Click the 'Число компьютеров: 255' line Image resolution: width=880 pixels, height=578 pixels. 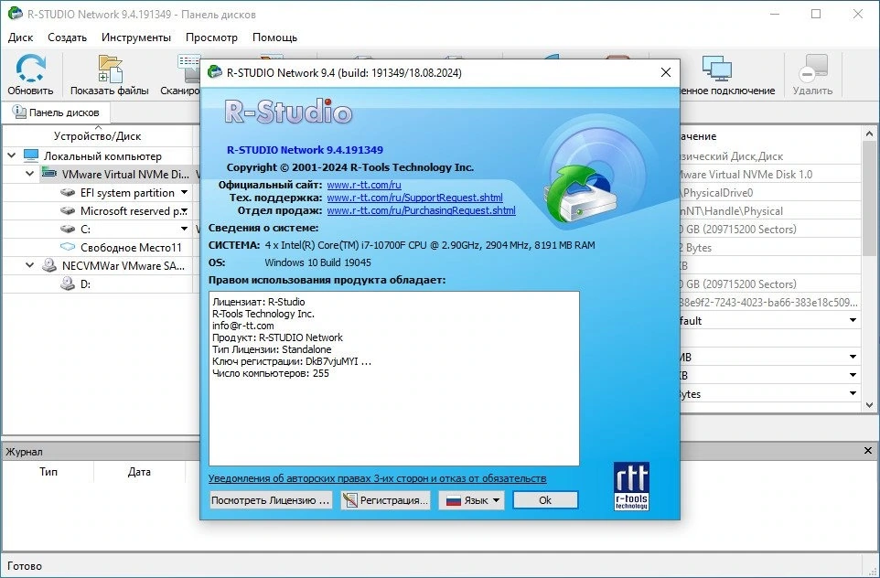pyautogui.click(x=271, y=373)
